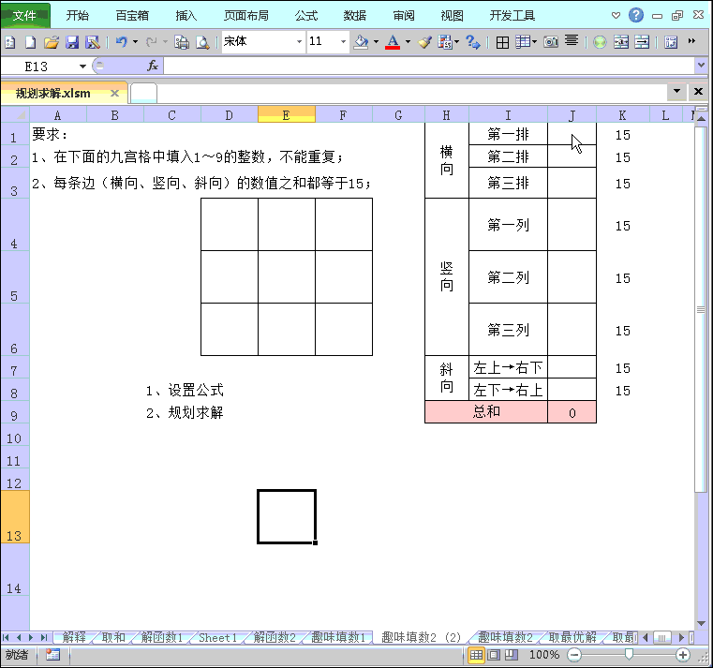The width and height of the screenshot is (713, 668).
Task: Click the blue Help question mark icon
Action: (x=635, y=15)
